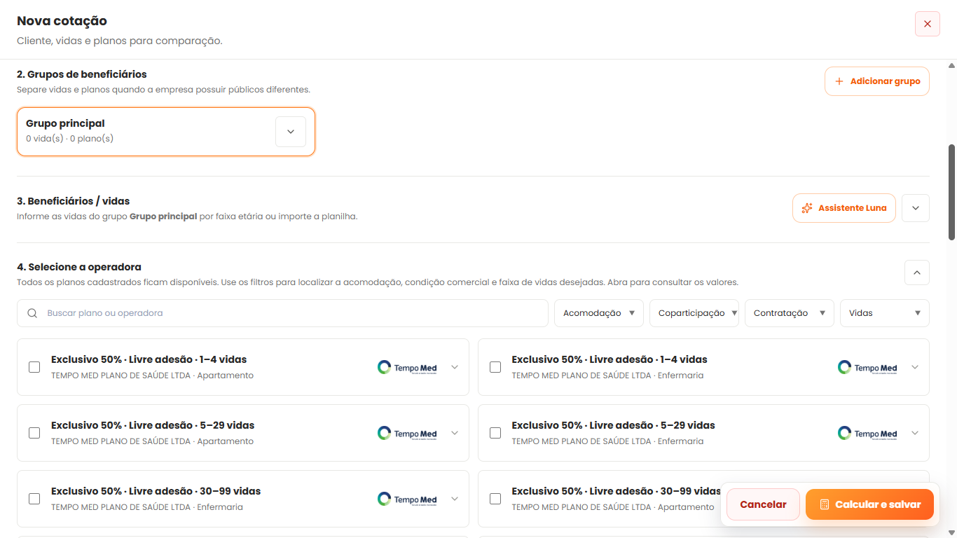
Task: Click the calculator icon on Calcular e salvar
Action: [825, 504]
